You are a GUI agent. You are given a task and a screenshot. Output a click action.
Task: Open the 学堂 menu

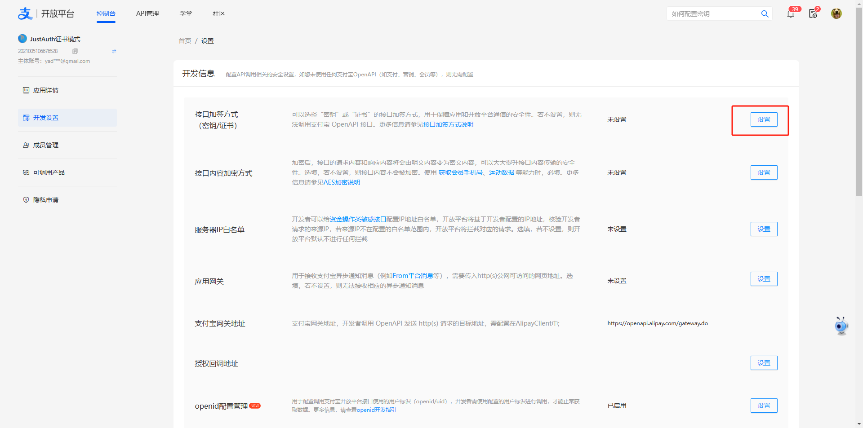point(186,13)
